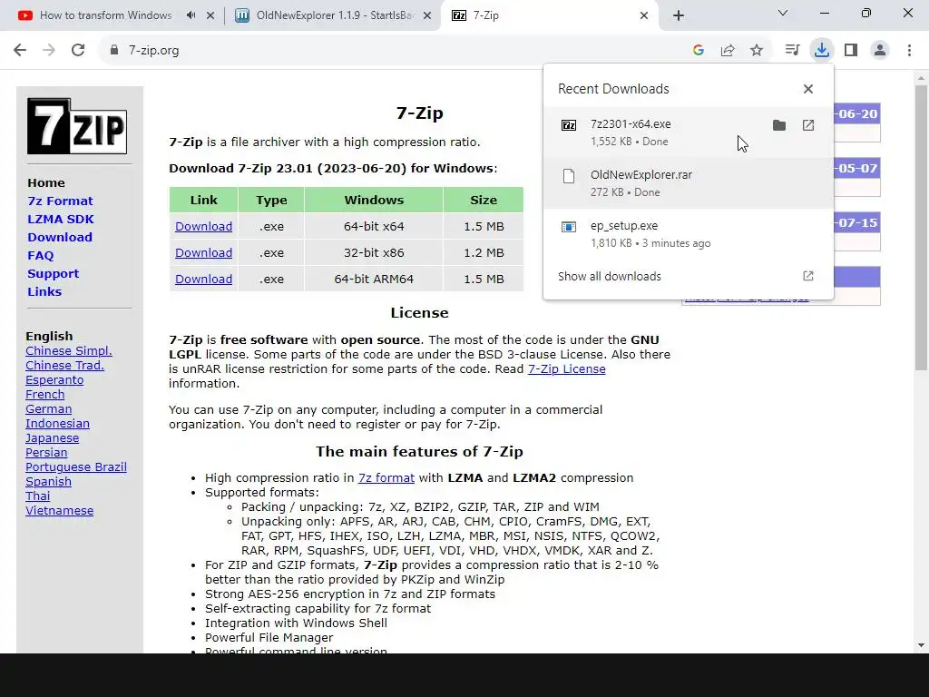The height and width of the screenshot is (697, 929).
Task: Click the 7-Zip logo image
Action: pyautogui.click(x=77, y=126)
